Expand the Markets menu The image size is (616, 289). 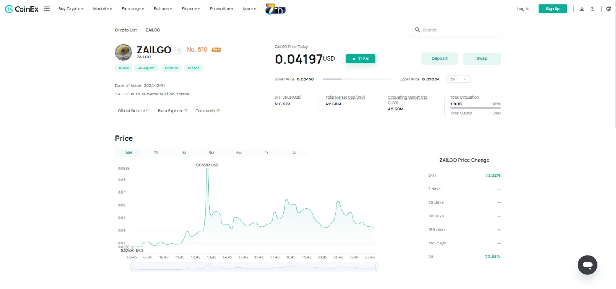[102, 9]
